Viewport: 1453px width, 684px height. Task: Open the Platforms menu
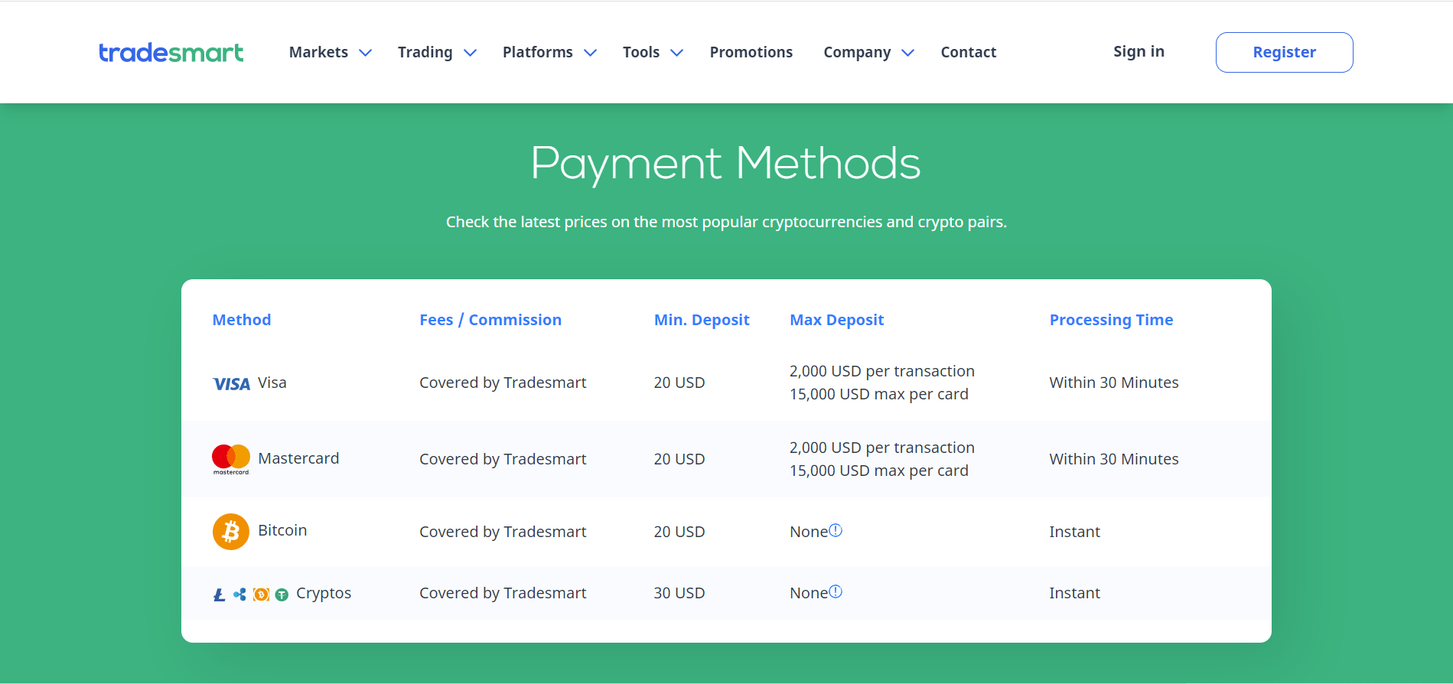(x=538, y=52)
